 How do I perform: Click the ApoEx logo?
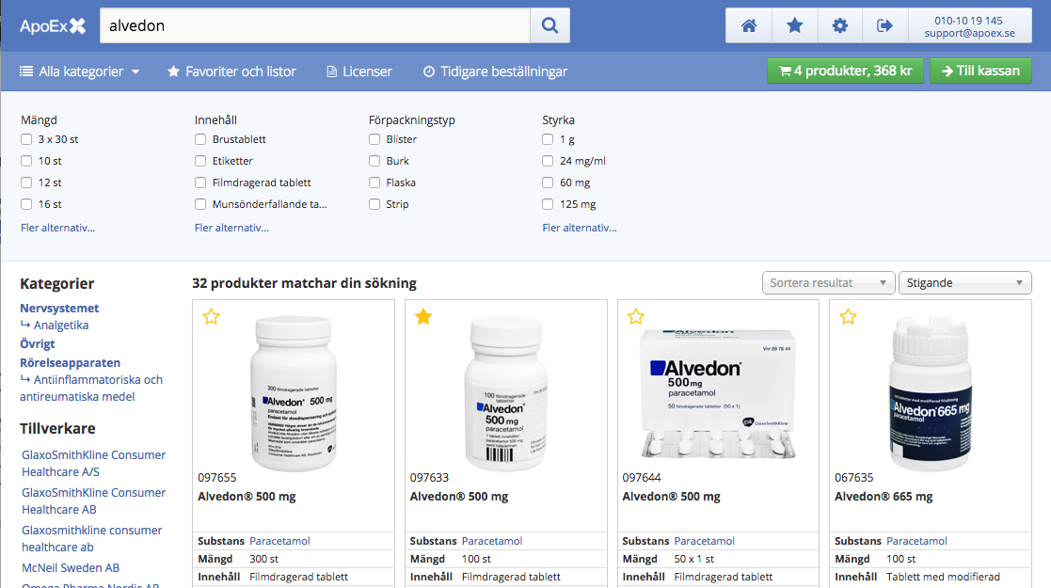coord(53,26)
